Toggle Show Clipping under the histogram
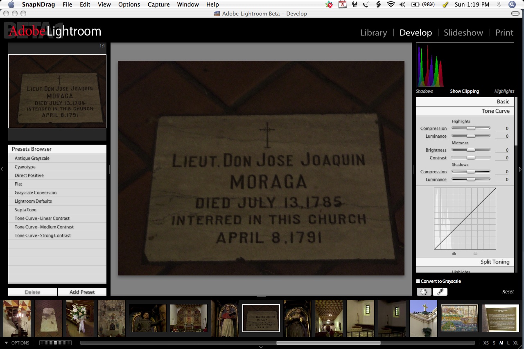Image resolution: width=524 pixels, height=349 pixels. (464, 91)
